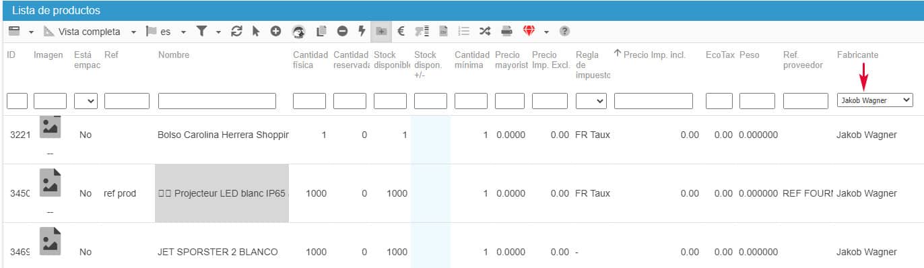Click the Cantidad mínima filter input
This screenshot has height=268, width=924.
click(x=471, y=101)
